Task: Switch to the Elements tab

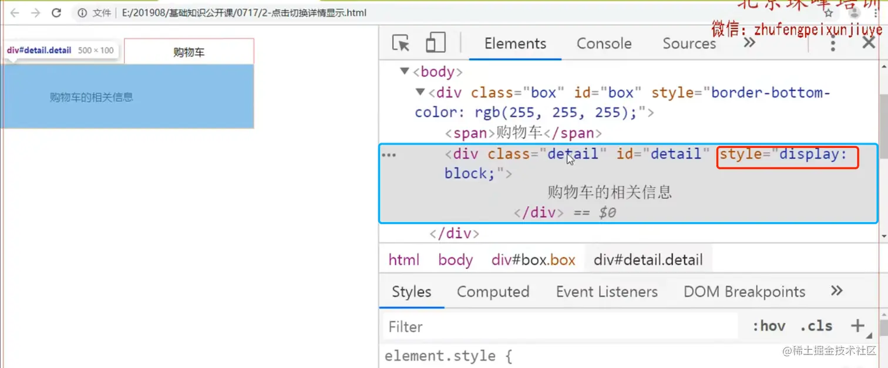Action: click(515, 43)
